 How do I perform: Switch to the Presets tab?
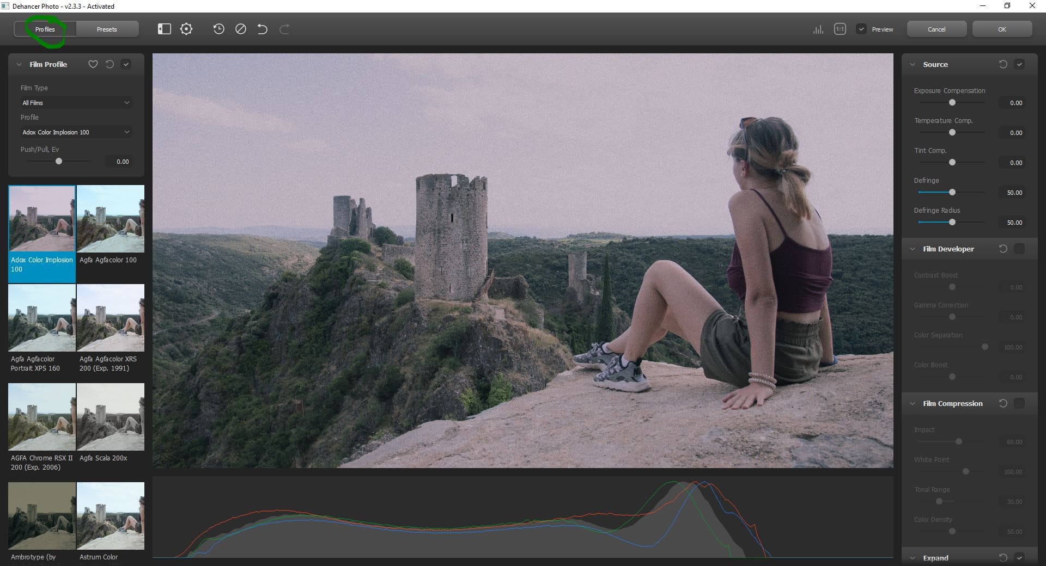[107, 29]
